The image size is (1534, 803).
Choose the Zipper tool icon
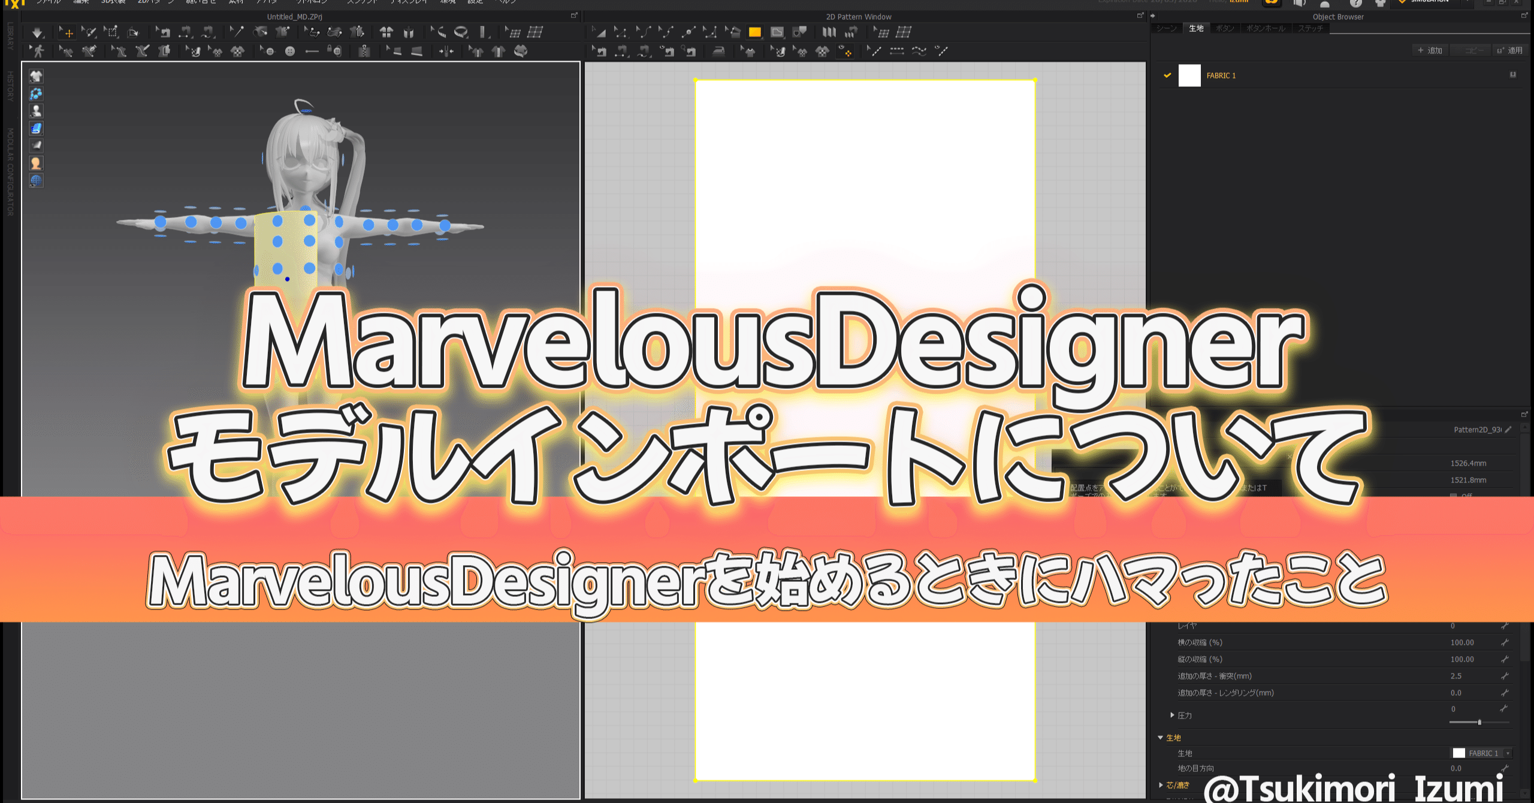pos(364,52)
